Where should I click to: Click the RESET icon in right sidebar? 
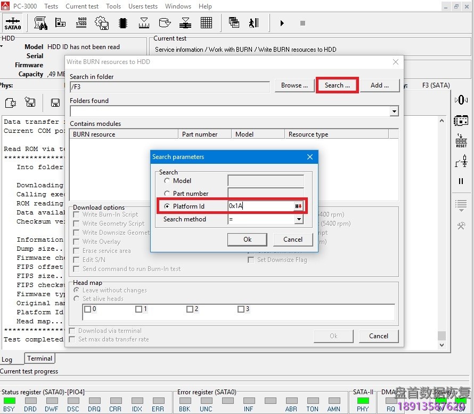click(x=461, y=141)
